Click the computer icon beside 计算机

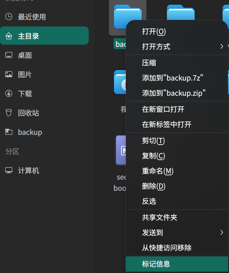click(x=9, y=170)
